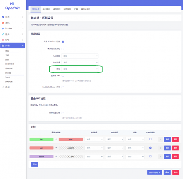Click the red delete button for lan zone
The image size is (183, 179).
pos(175,139)
